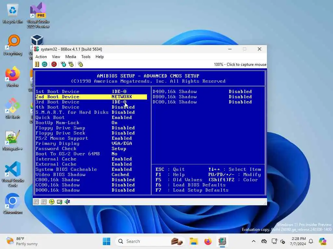The width and height of the screenshot is (333, 249).
Task: Open the View menu
Action: pos(56,57)
